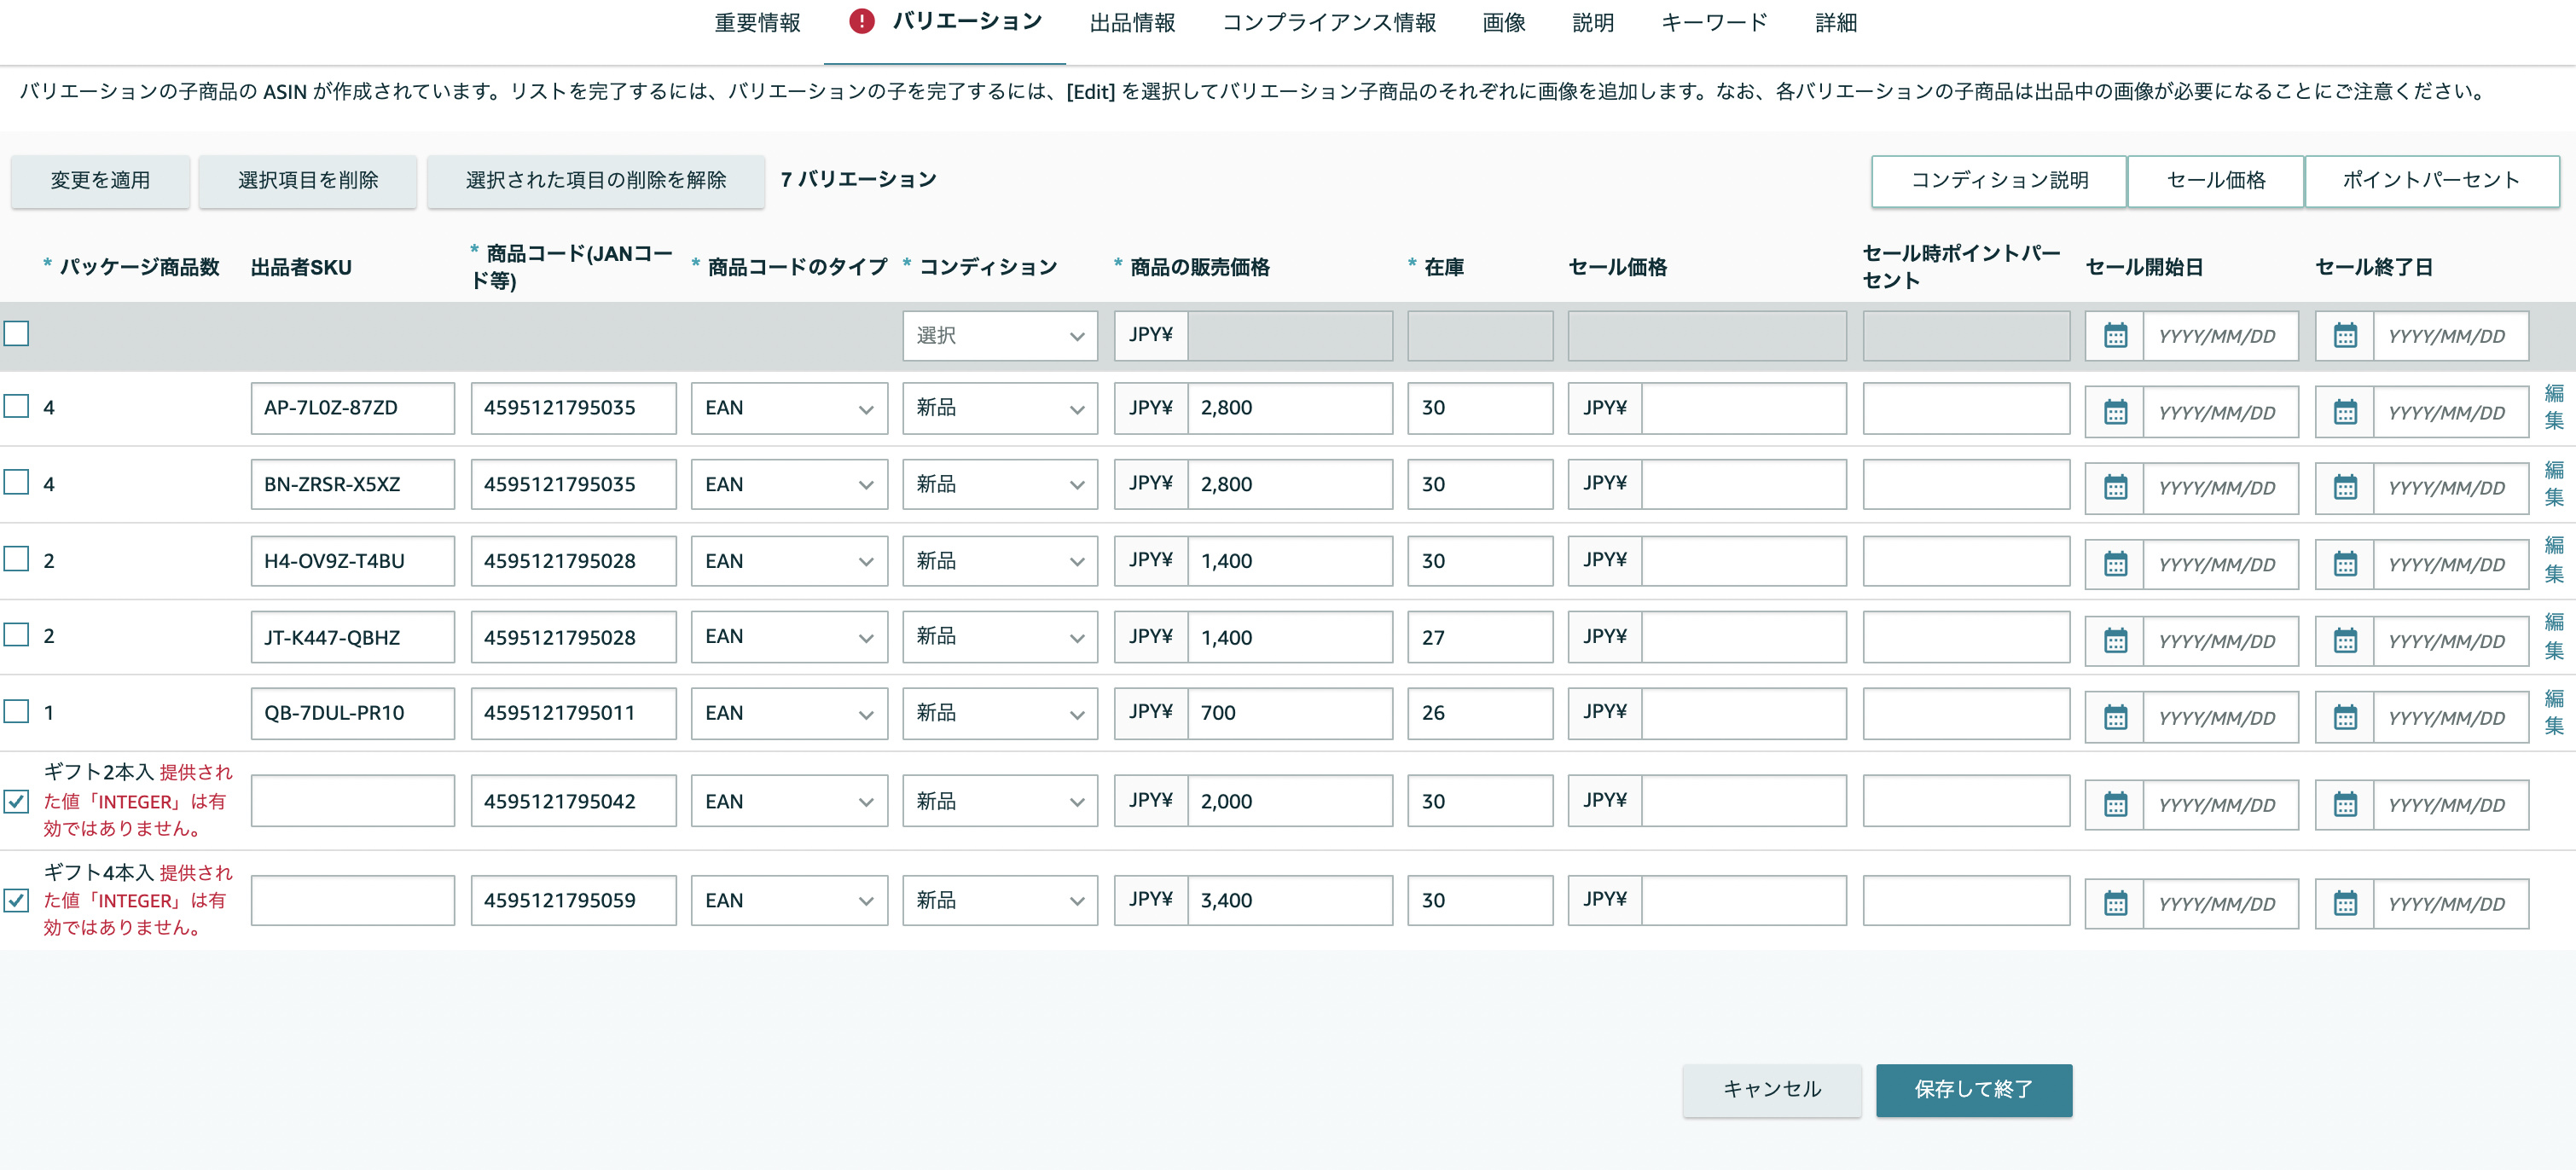Viewport: 2576px width, 1170px height.
Task: Open the sale start date calendar for AP-7L0Z-87ZD
Action: pyautogui.click(x=2116, y=409)
